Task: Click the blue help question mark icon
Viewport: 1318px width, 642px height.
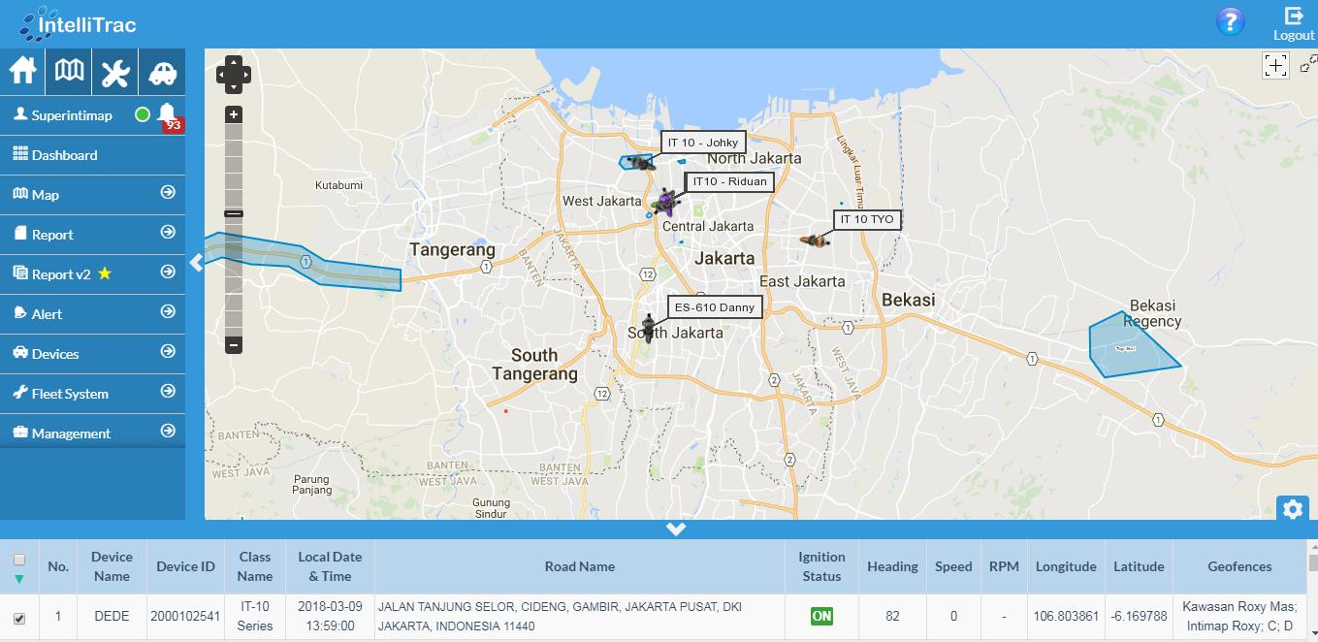Action: coord(1230,21)
